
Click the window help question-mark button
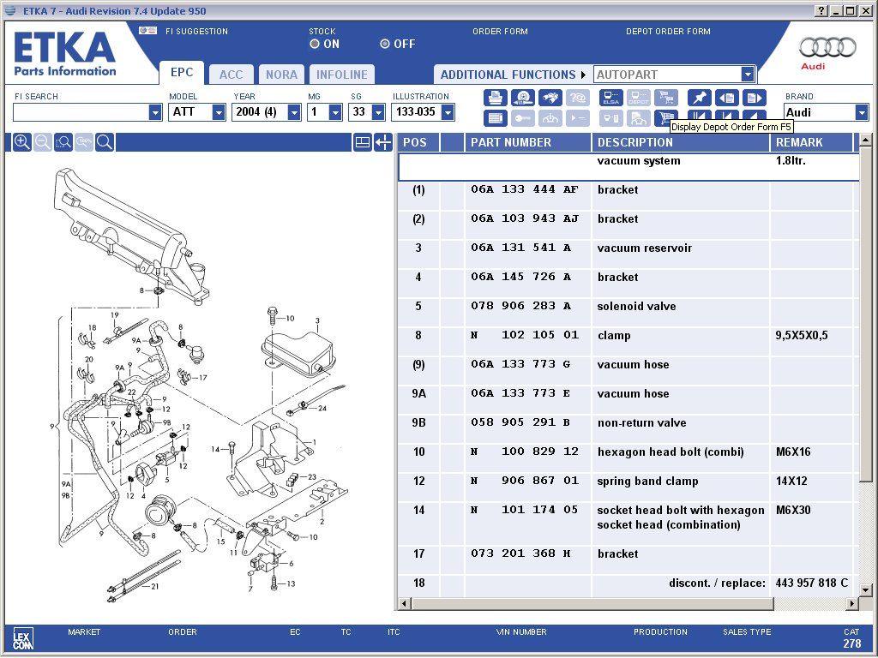821,10
